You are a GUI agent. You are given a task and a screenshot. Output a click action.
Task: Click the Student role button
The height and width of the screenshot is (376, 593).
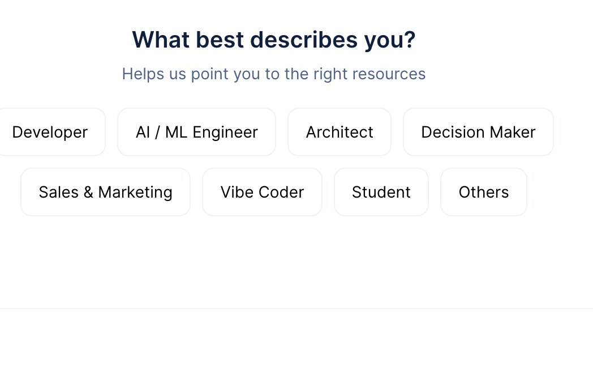pos(381,192)
